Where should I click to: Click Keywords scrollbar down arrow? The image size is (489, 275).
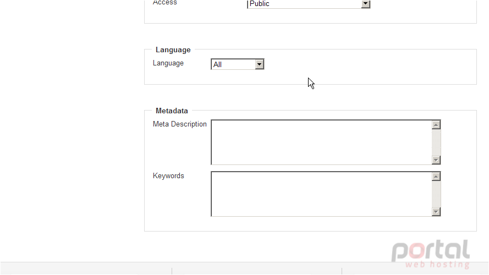coord(436,212)
